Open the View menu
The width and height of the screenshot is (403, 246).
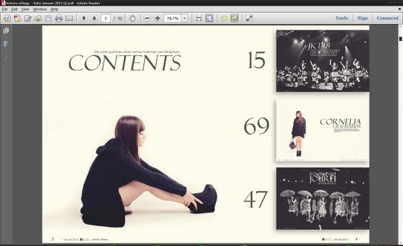click(25, 9)
